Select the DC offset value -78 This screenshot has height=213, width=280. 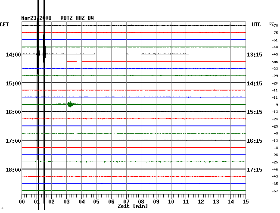pos(275,25)
